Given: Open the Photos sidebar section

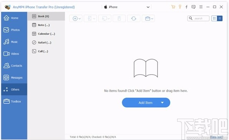Looking at the screenshot, I should [x=14, y=30].
